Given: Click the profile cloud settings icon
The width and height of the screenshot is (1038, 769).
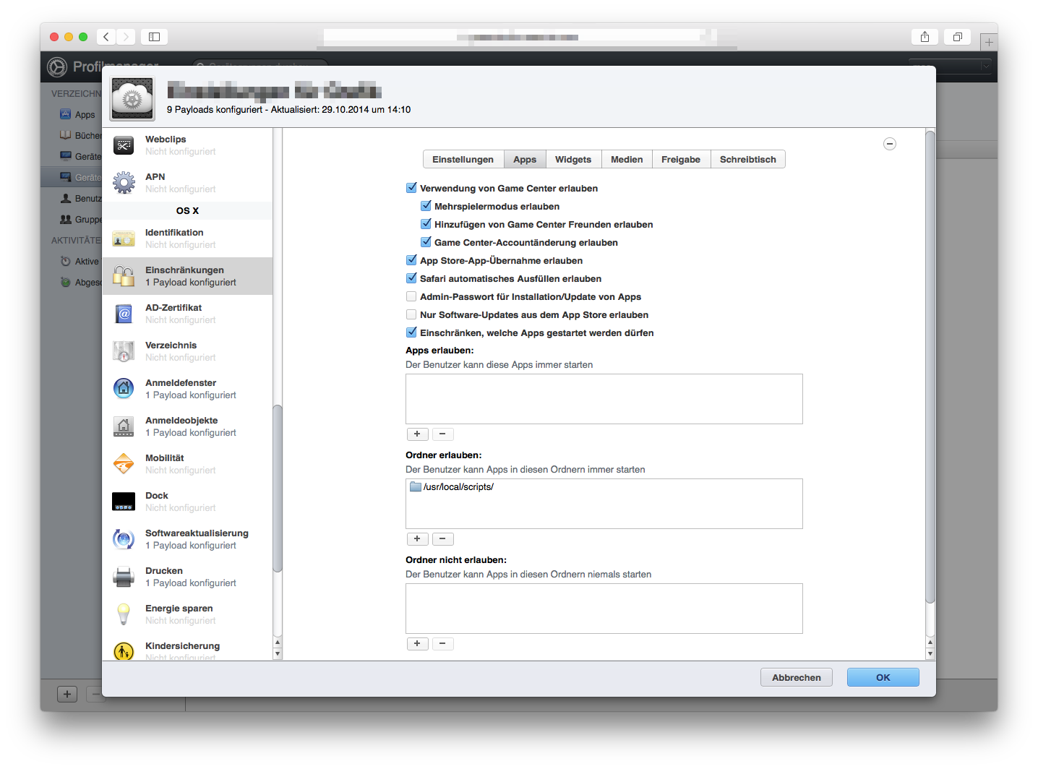Looking at the screenshot, I should tap(132, 98).
